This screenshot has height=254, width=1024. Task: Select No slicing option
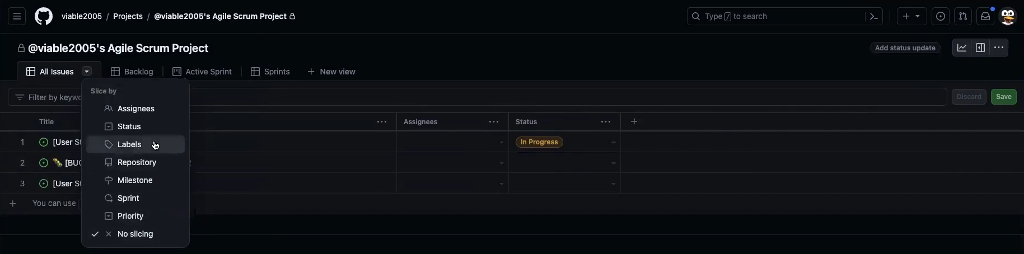(135, 234)
